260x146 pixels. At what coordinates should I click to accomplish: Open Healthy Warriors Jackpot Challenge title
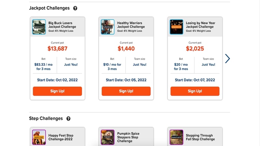pyautogui.click(x=131, y=25)
